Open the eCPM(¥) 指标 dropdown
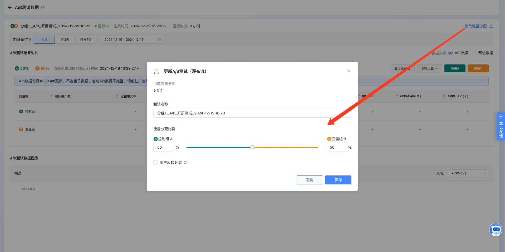Image resolution: width=505 pixels, height=252 pixels. [468, 173]
